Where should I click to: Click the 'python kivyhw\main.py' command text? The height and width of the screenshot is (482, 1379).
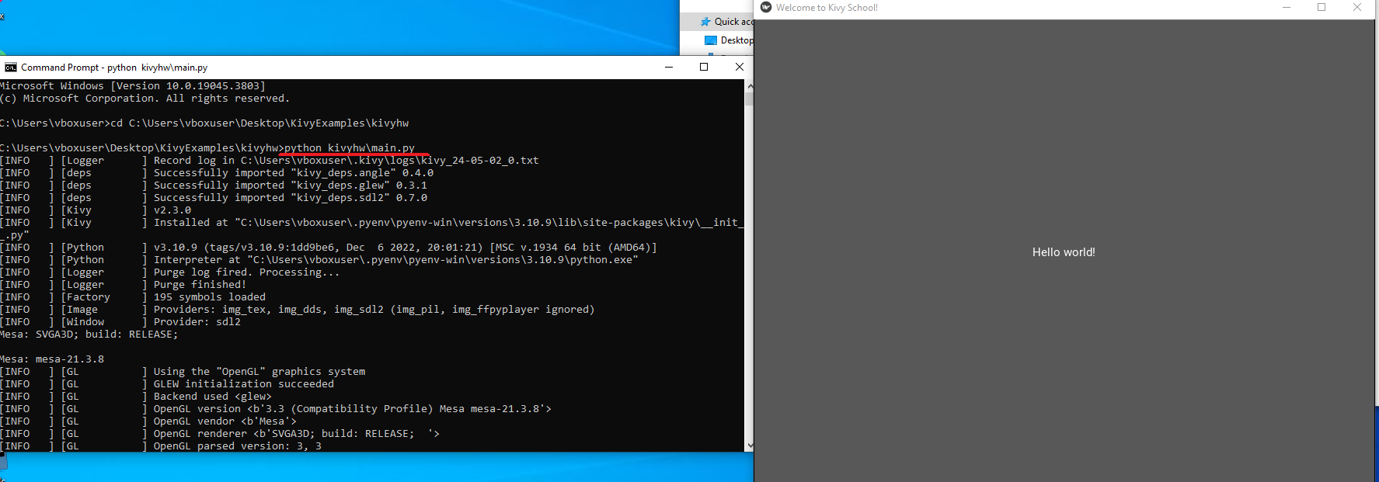[x=350, y=147]
